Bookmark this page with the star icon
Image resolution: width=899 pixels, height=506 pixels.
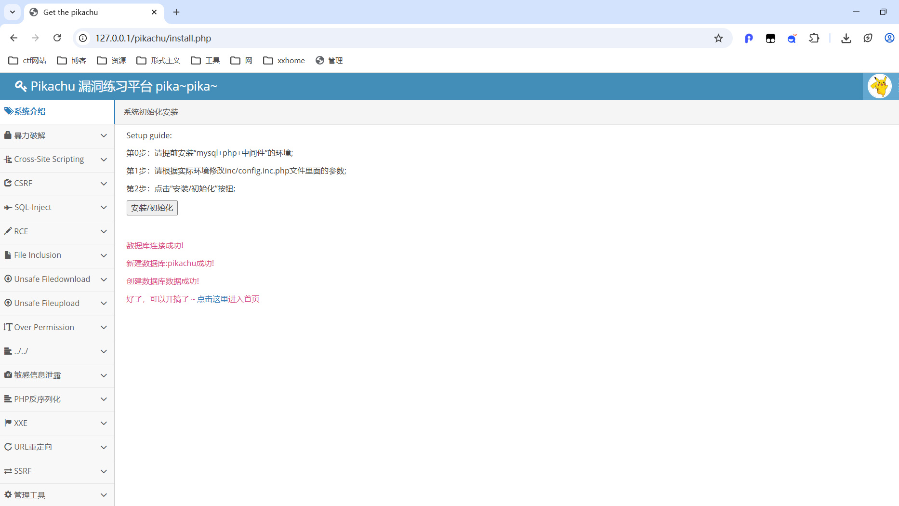point(718,38)
